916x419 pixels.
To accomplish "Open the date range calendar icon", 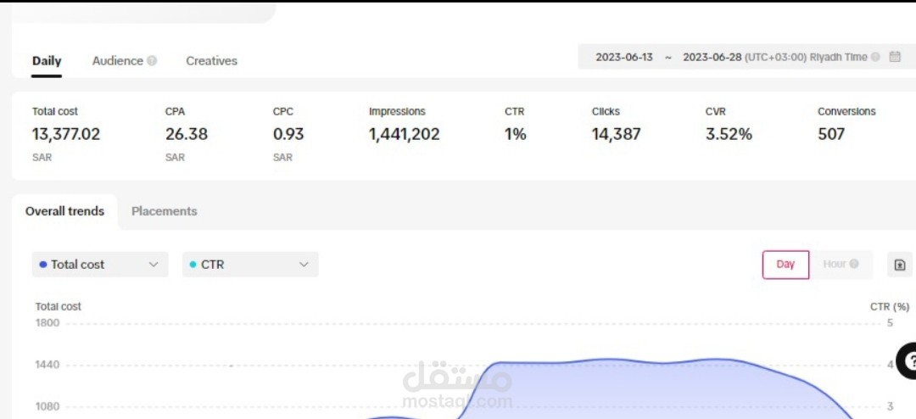I will tap(895, 58).
